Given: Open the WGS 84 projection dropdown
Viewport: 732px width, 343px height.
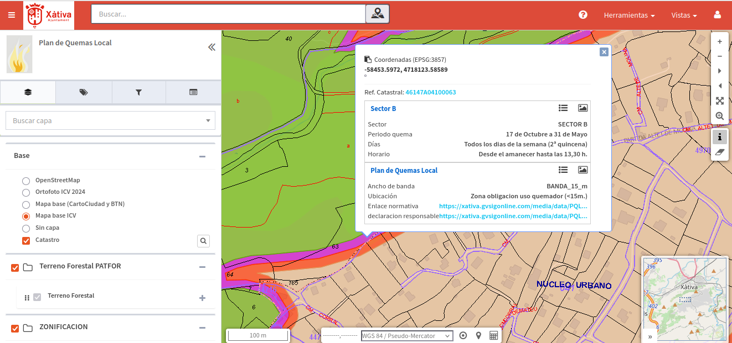Looking at the screenshot, I should pos(406,336).
